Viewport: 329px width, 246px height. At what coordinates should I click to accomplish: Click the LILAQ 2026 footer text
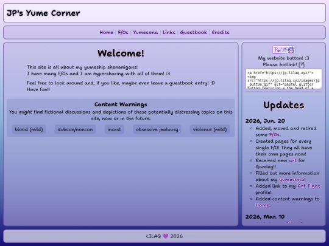[164, 236]
